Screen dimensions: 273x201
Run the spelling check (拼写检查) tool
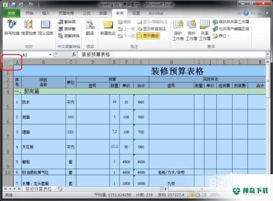(12, 27)
